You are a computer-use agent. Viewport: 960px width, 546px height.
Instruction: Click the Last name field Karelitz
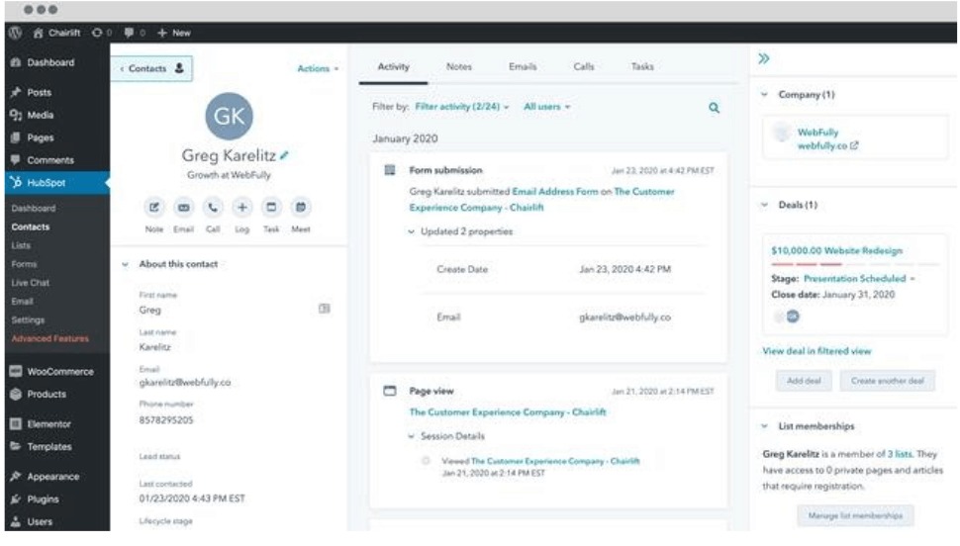tap(155, 347)
